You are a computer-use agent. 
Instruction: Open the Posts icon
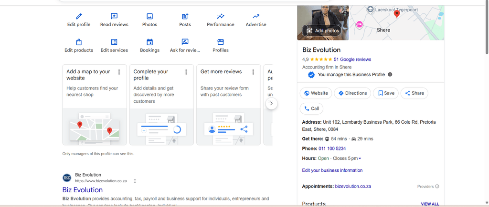[185, 16]
